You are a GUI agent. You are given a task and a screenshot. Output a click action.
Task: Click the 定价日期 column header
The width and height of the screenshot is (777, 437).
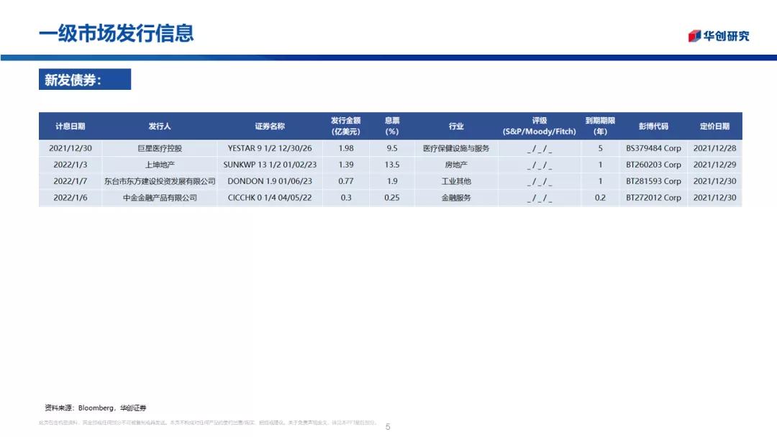pyautogui.click(x=714, y=126)
